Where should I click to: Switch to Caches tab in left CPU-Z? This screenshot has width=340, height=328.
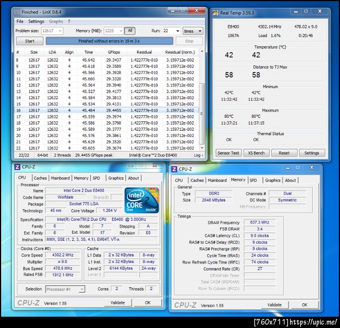pyautogui.click(x=40, y=178)
